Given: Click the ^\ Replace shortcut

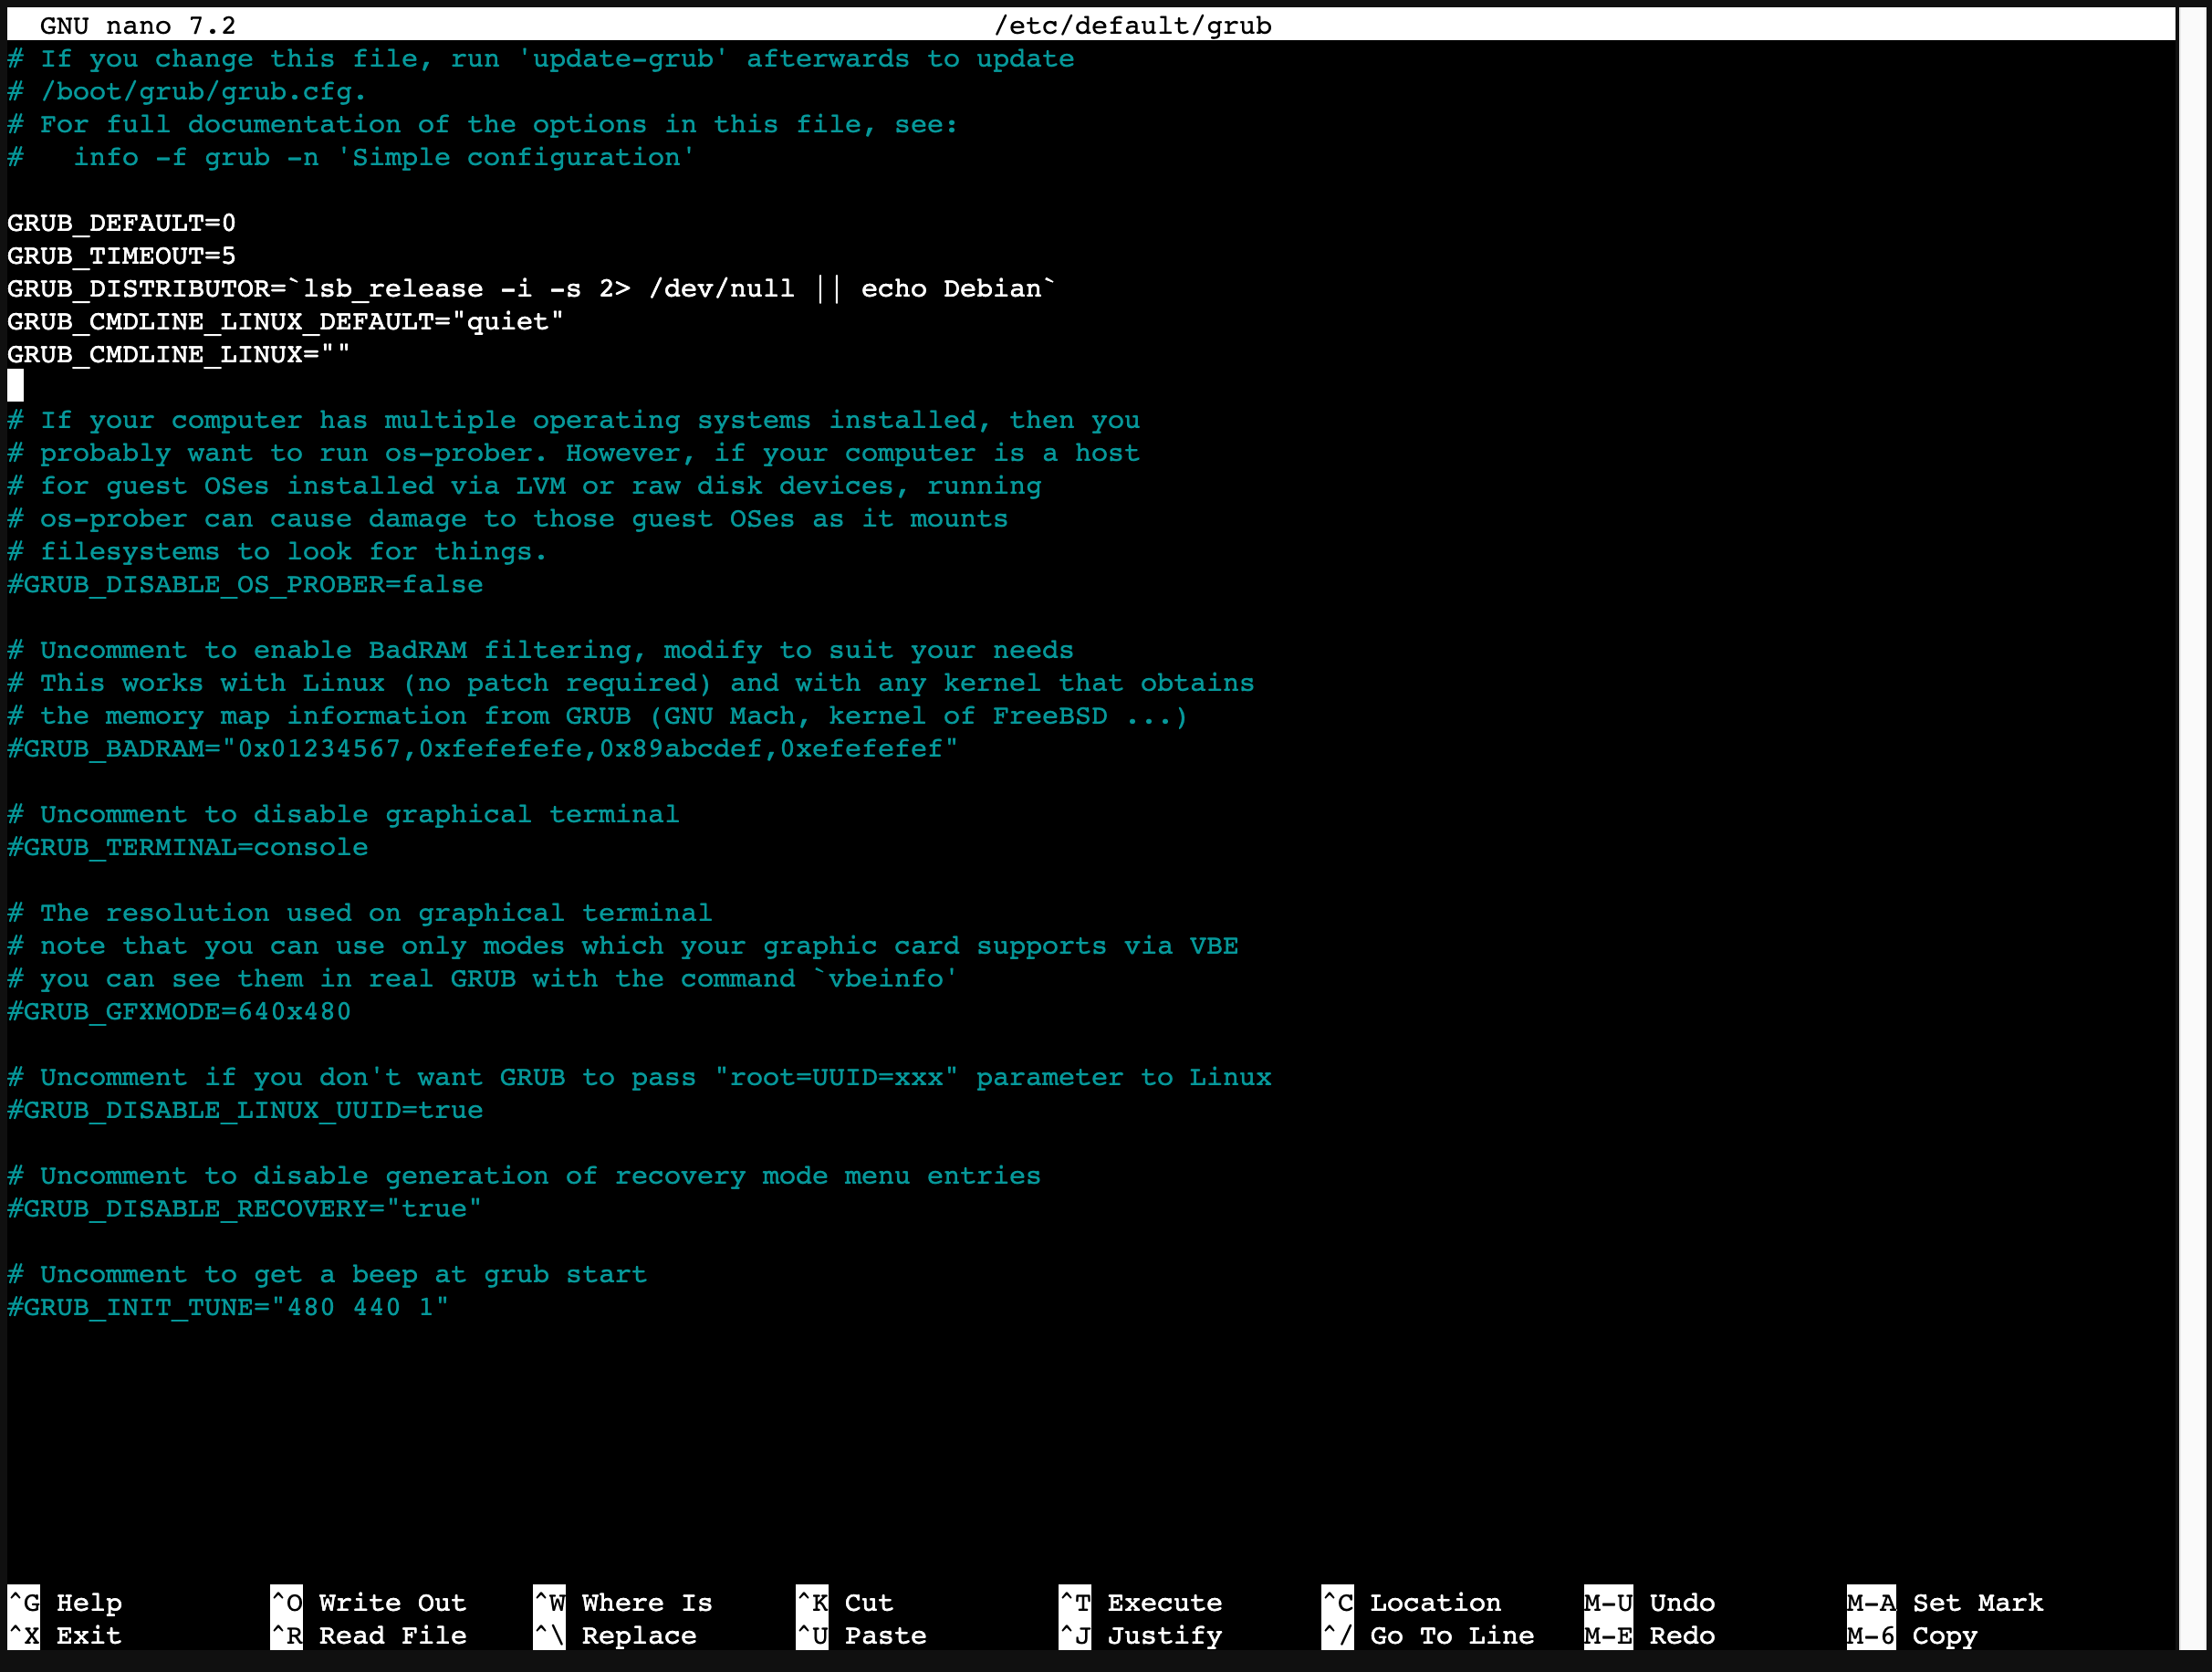Looking at the screenshot, I should [615, 1635].
